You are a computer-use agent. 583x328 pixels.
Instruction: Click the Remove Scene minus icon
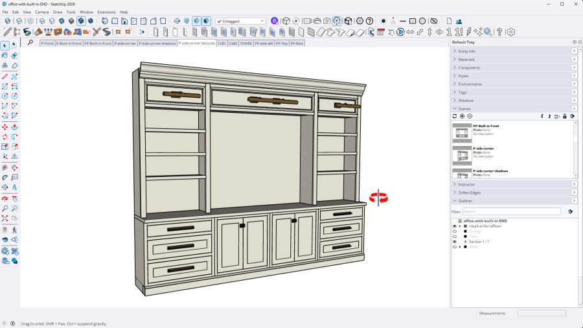coord(470,116)
